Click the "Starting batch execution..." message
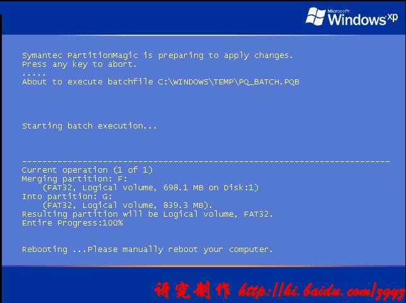Image resolution: width=406 pixels, height=303 pixels. pyautogui.click(x=90, y=126)
